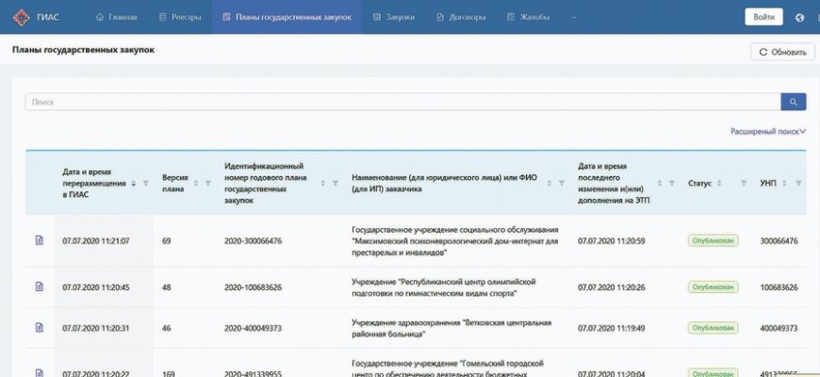
Task: Click the Войти button
Action: pyautogui.click(x=763, y=17)
